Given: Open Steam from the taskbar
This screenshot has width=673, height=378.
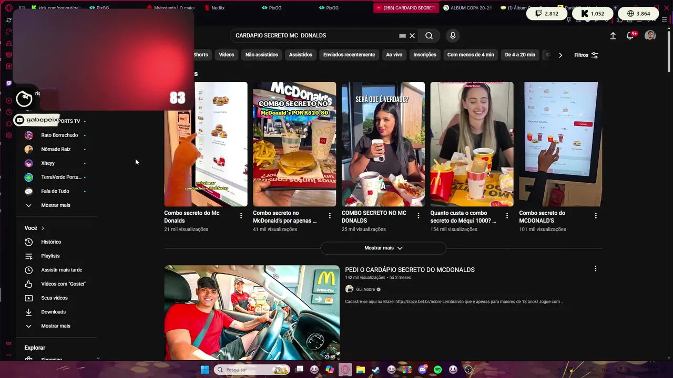Looking at the screenshot, I should (x=375, y=370).
